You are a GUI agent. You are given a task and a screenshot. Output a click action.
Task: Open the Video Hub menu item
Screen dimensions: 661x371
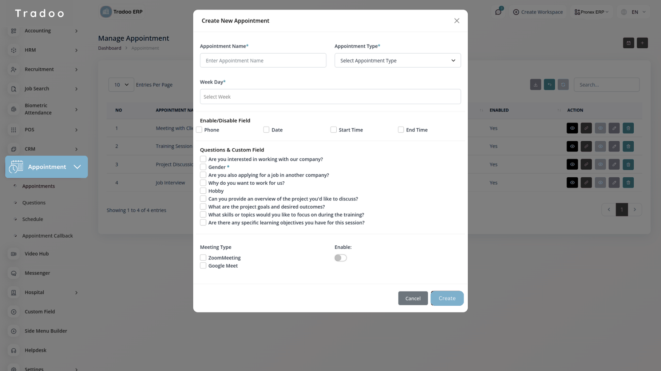37,254
